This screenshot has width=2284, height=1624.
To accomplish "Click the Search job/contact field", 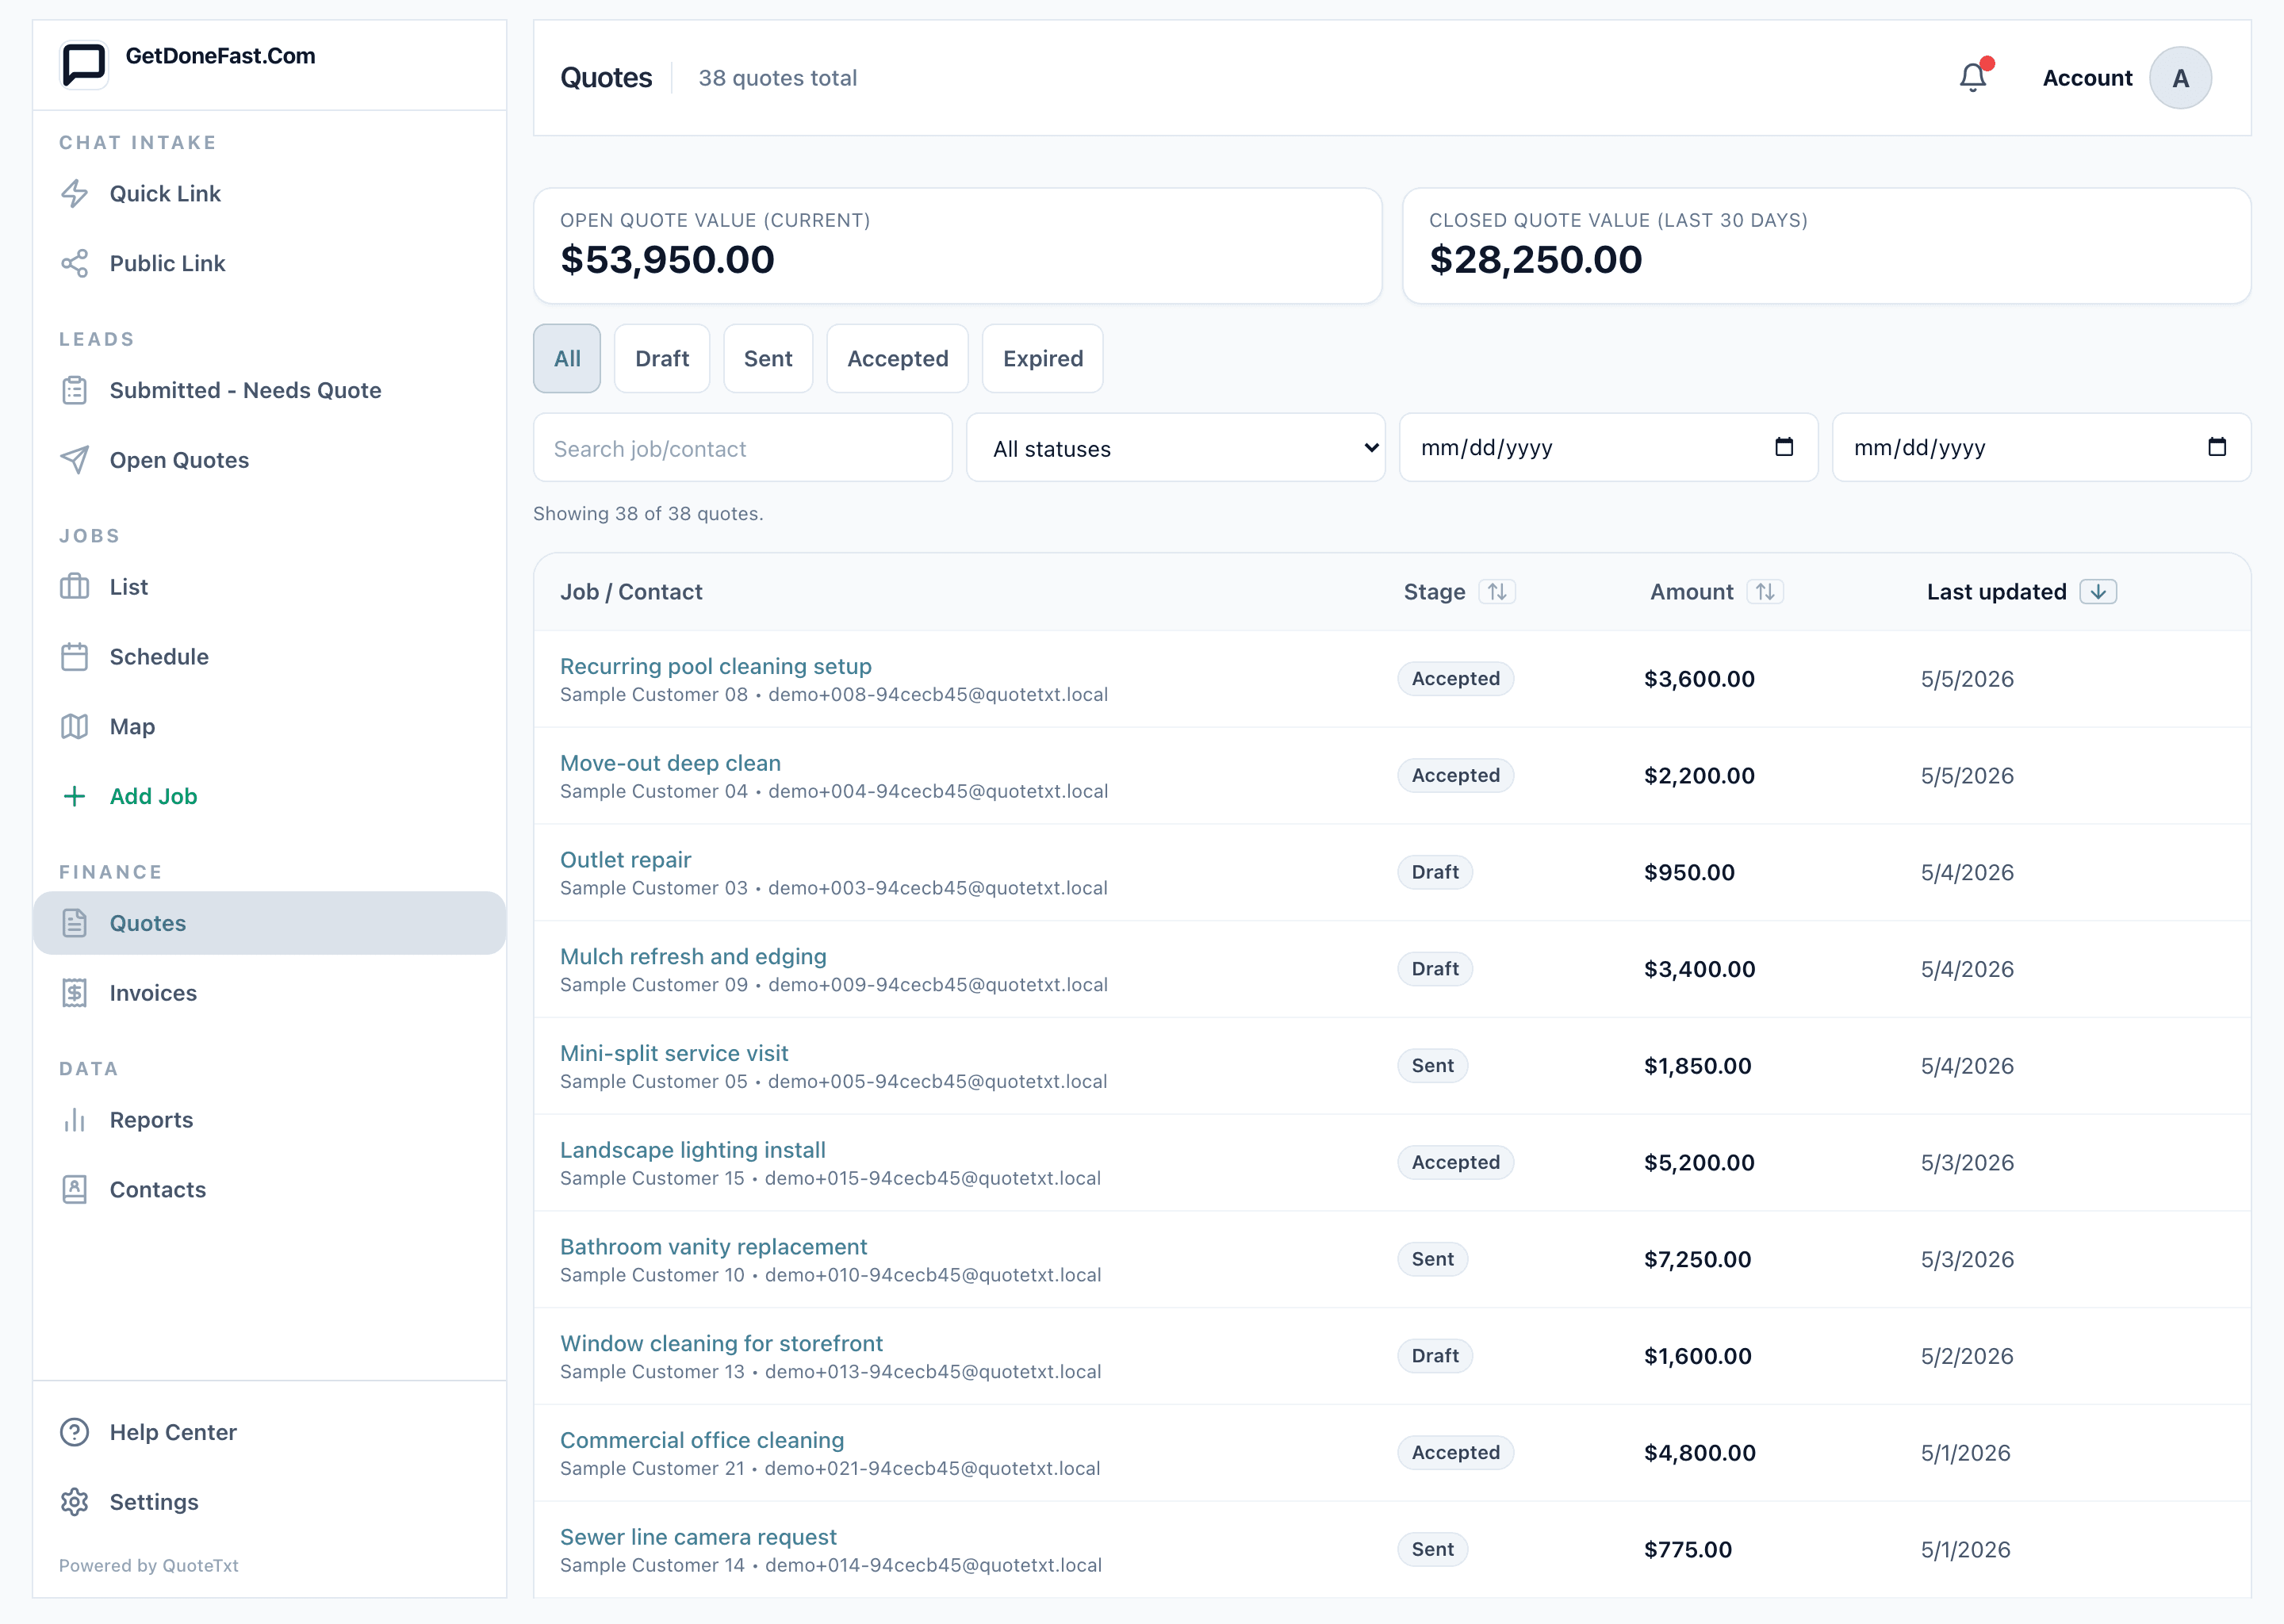I will [x=742, y=448].
